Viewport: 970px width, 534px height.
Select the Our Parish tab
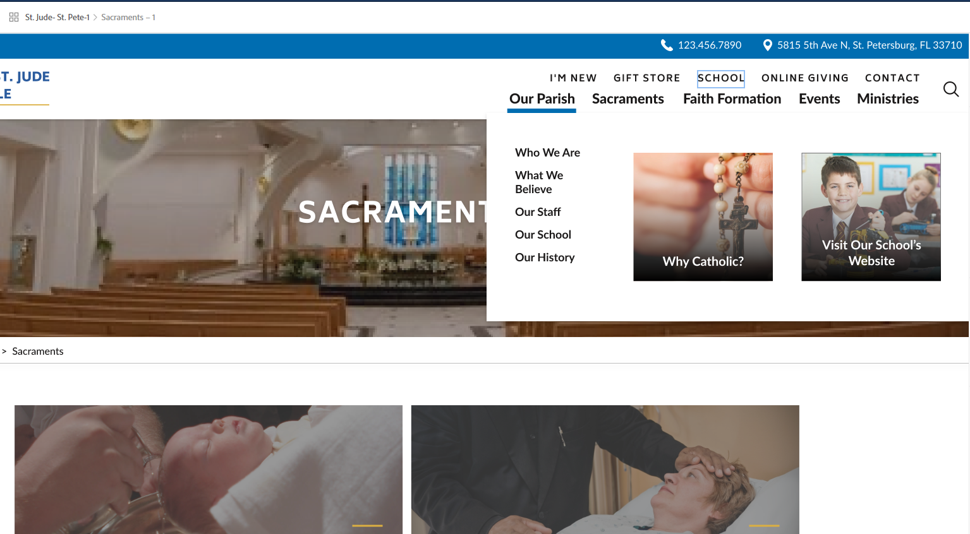542,99
